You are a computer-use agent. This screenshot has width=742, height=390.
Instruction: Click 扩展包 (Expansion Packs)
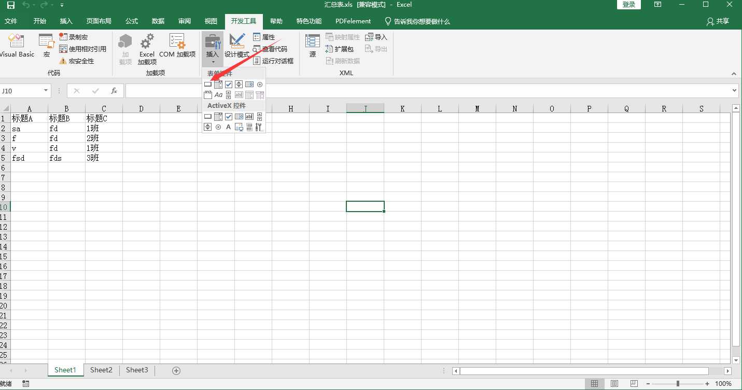click(340, 49)
